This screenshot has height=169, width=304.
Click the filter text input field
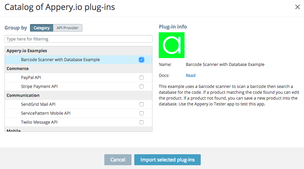coord(78,39)
